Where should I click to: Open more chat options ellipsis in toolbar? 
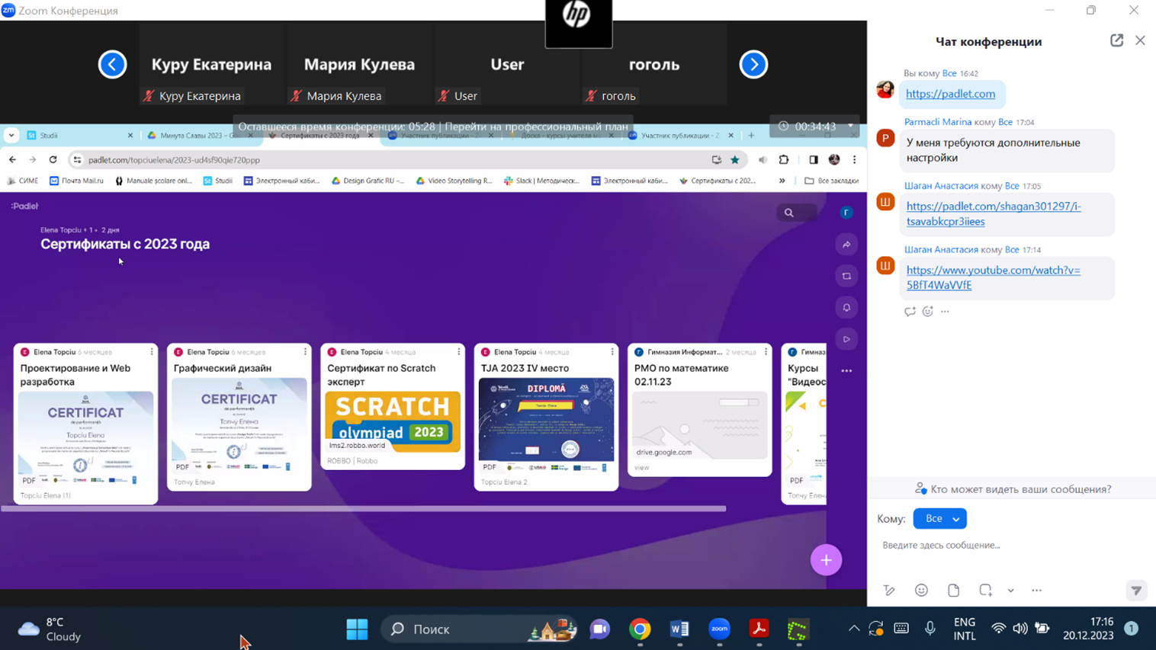1036,591
